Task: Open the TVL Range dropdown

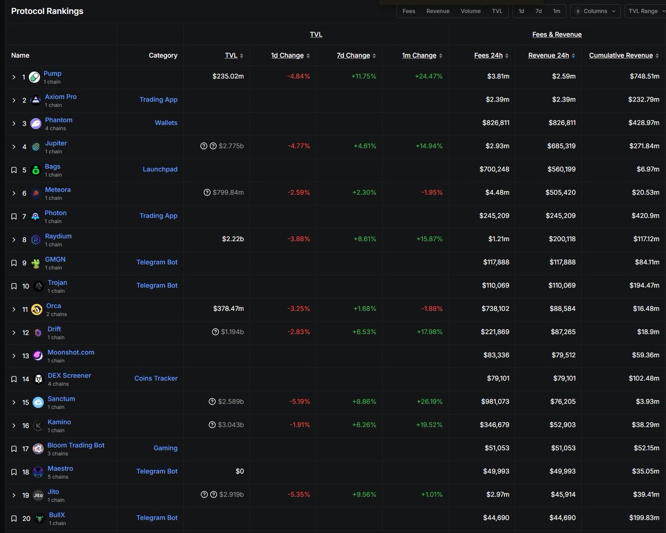Action: pyautogui.click(x=645, y=11)
